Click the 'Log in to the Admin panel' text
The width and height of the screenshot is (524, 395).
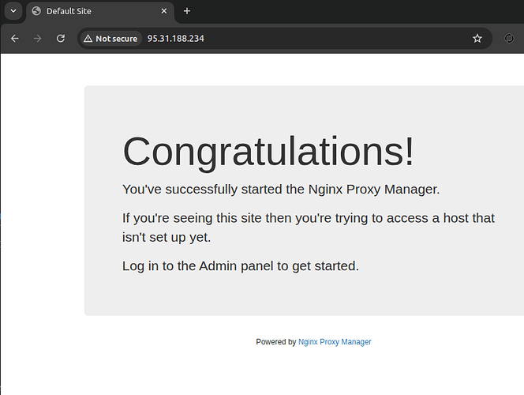point(241,265)
